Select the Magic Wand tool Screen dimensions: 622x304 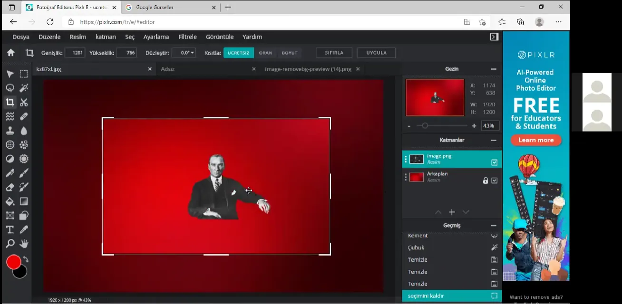(x=24, y=88)
